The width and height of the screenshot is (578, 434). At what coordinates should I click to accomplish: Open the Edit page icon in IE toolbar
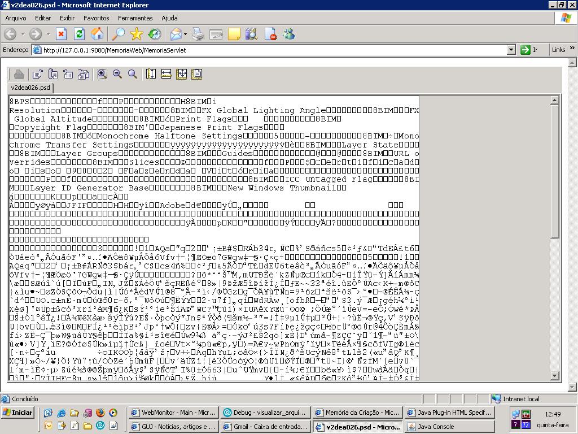[216, 34]
